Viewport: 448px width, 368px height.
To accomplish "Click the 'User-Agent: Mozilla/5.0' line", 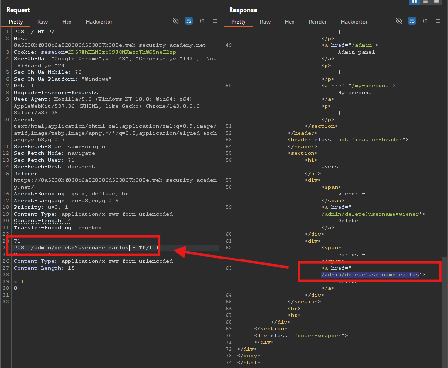I will (x=103, y=99).
